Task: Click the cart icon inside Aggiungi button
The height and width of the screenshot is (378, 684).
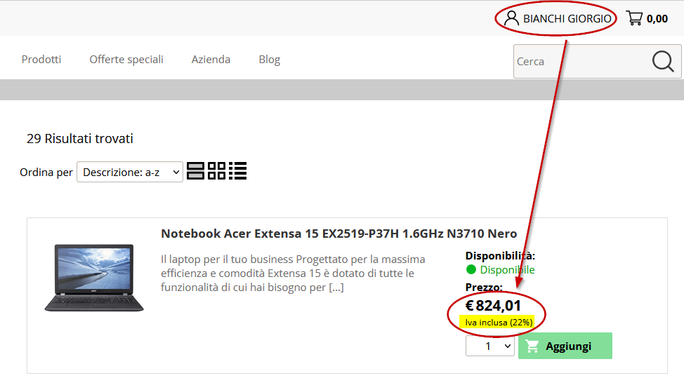Action: pyautogui.click(x=532, y=346)
